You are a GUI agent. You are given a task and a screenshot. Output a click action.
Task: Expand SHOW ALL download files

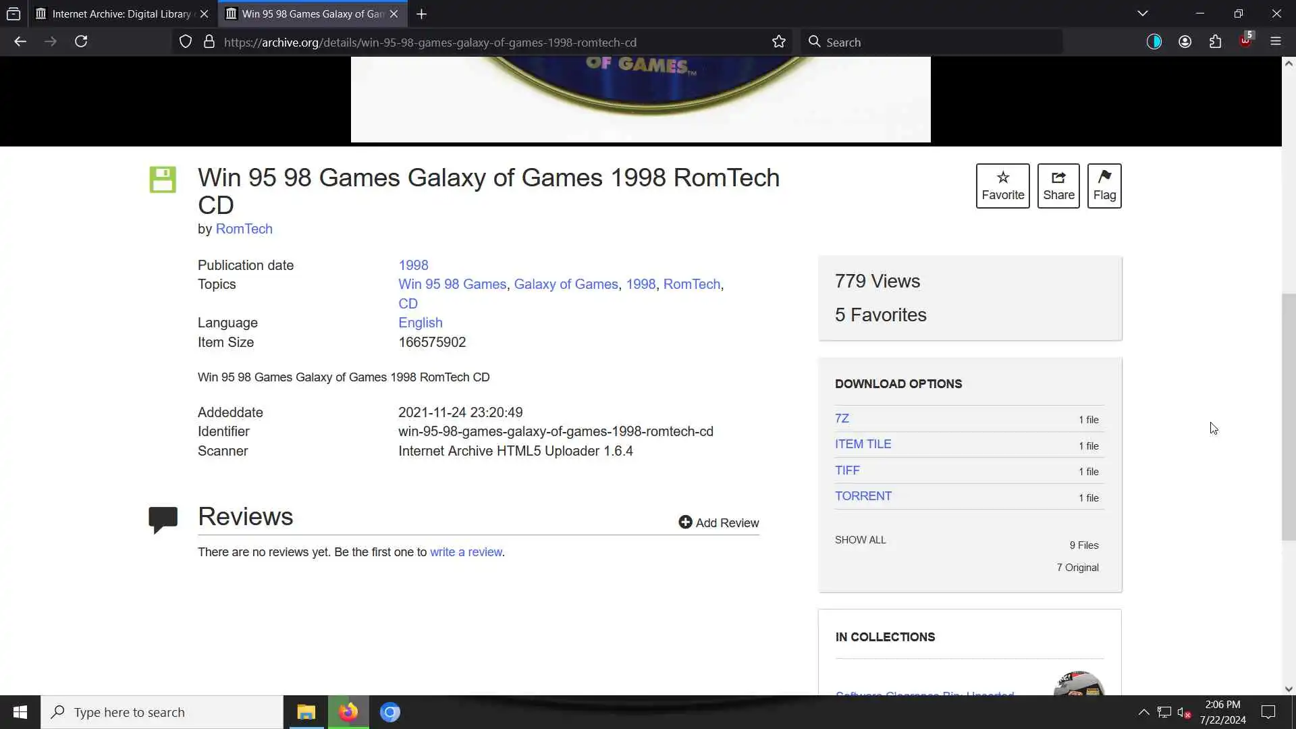click(x=860, y=540)
